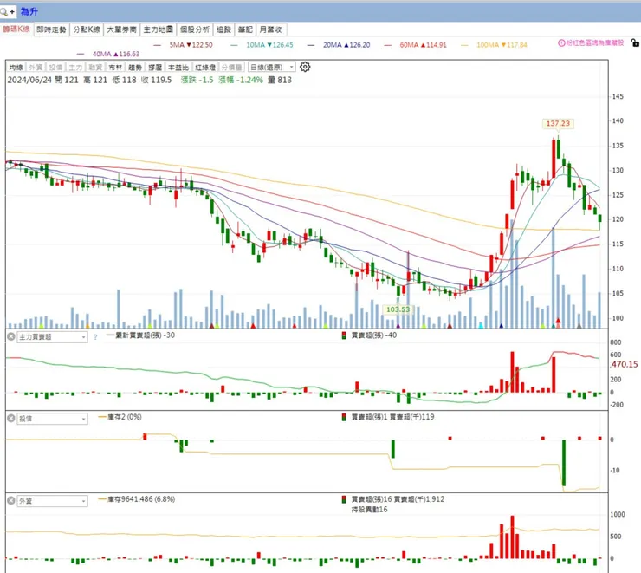Screen dimensions: 641x573
Task: Switch to the 個股分析 tab
Action: pos(195,29)
